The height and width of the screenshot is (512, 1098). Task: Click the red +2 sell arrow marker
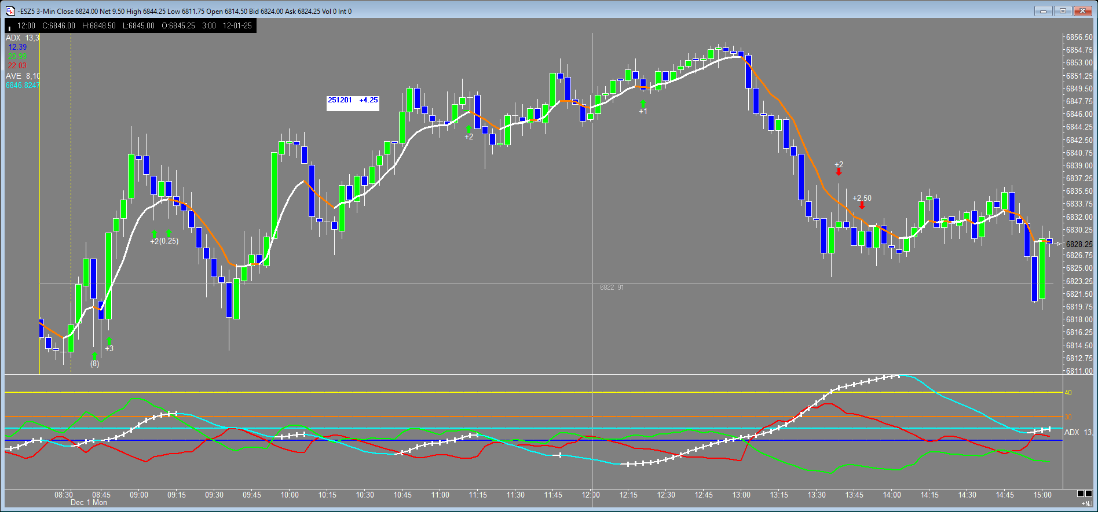pos(839,172)
